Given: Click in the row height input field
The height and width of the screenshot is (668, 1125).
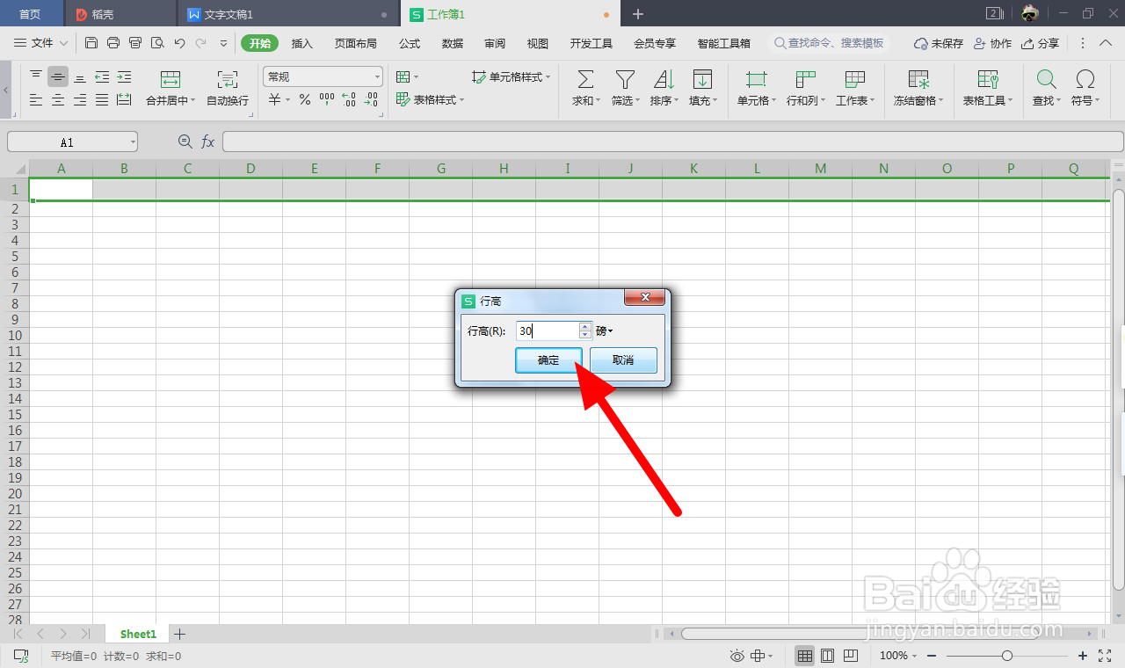Looking at the screenshot, I should [x=547, y=331].
